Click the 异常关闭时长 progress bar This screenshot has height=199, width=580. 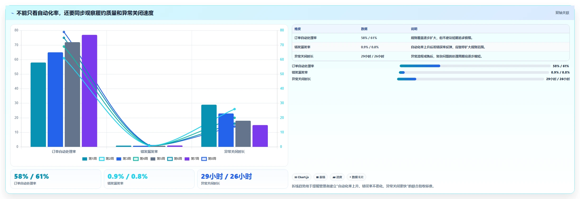(471, 79)
